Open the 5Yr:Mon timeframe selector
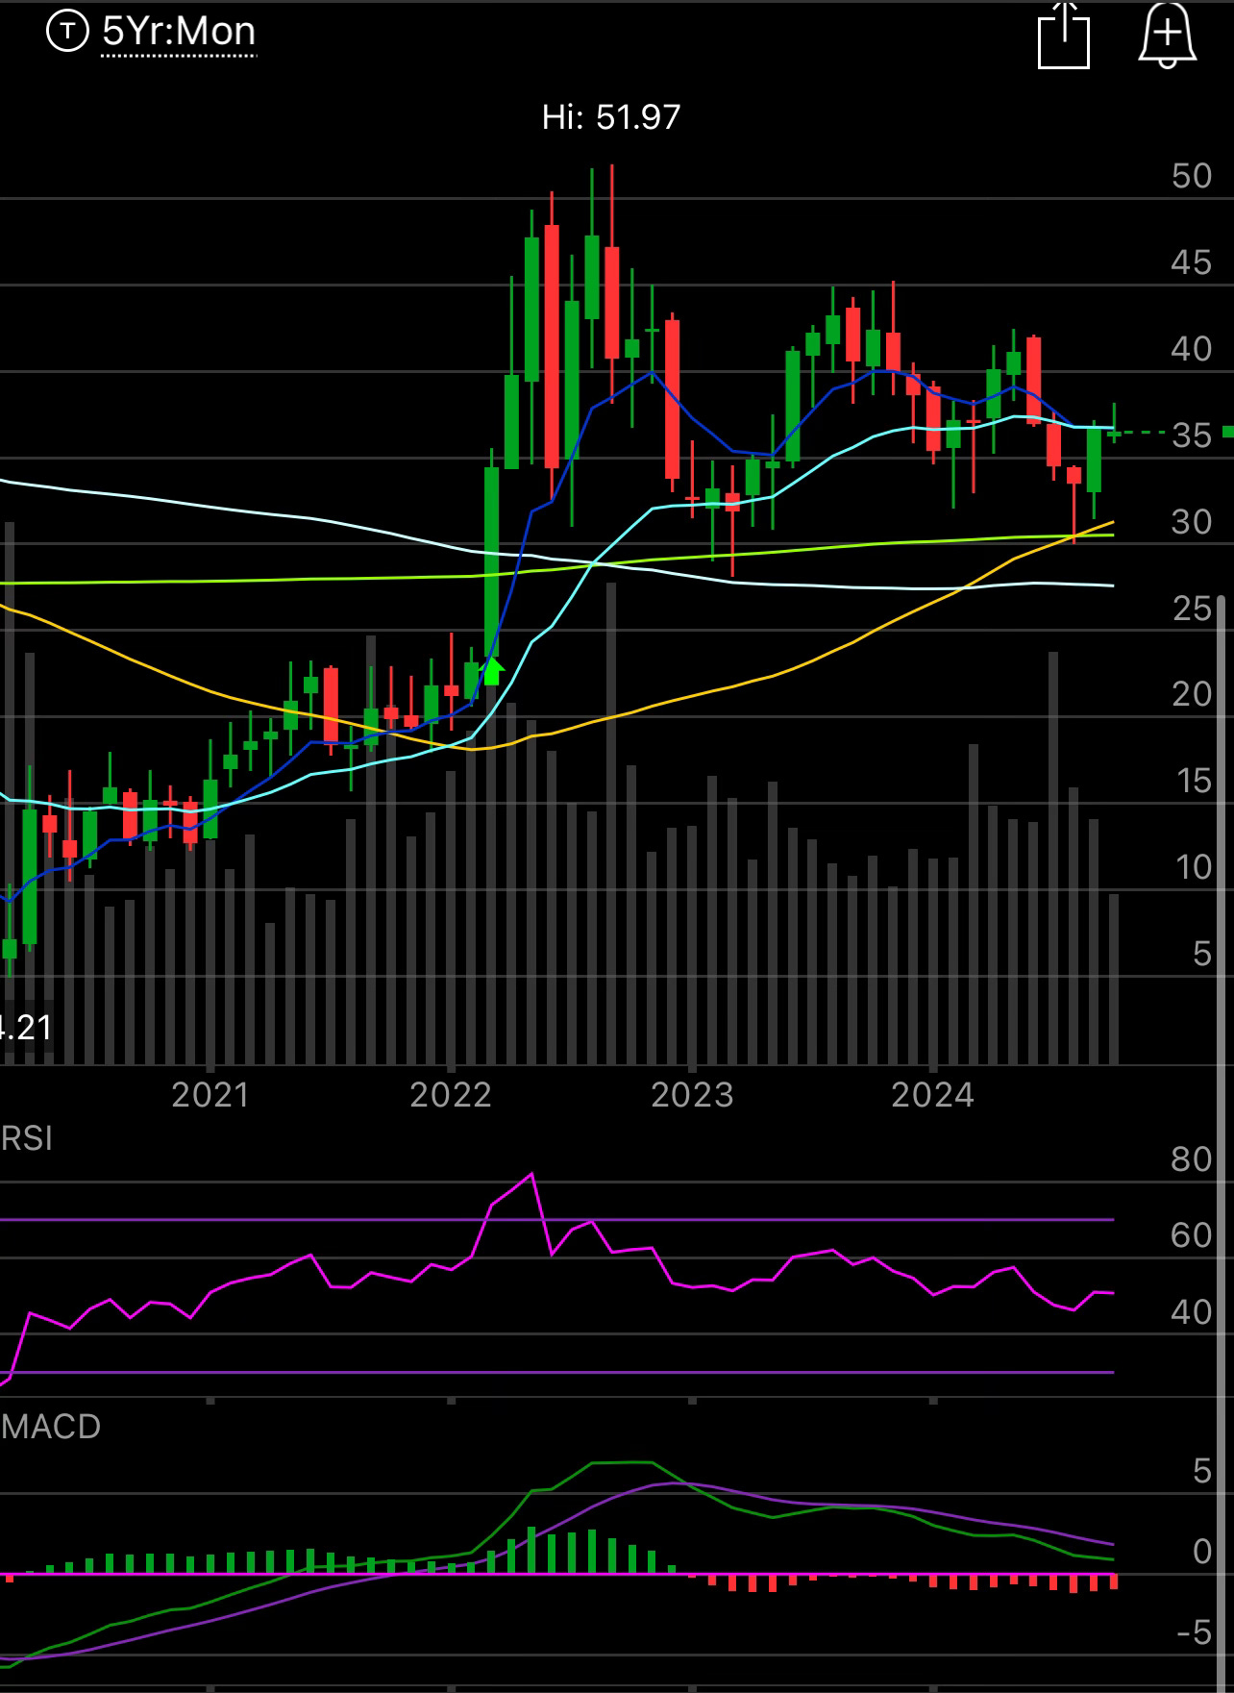This screenshot has width=1234, height=1693. coord(179,32)
